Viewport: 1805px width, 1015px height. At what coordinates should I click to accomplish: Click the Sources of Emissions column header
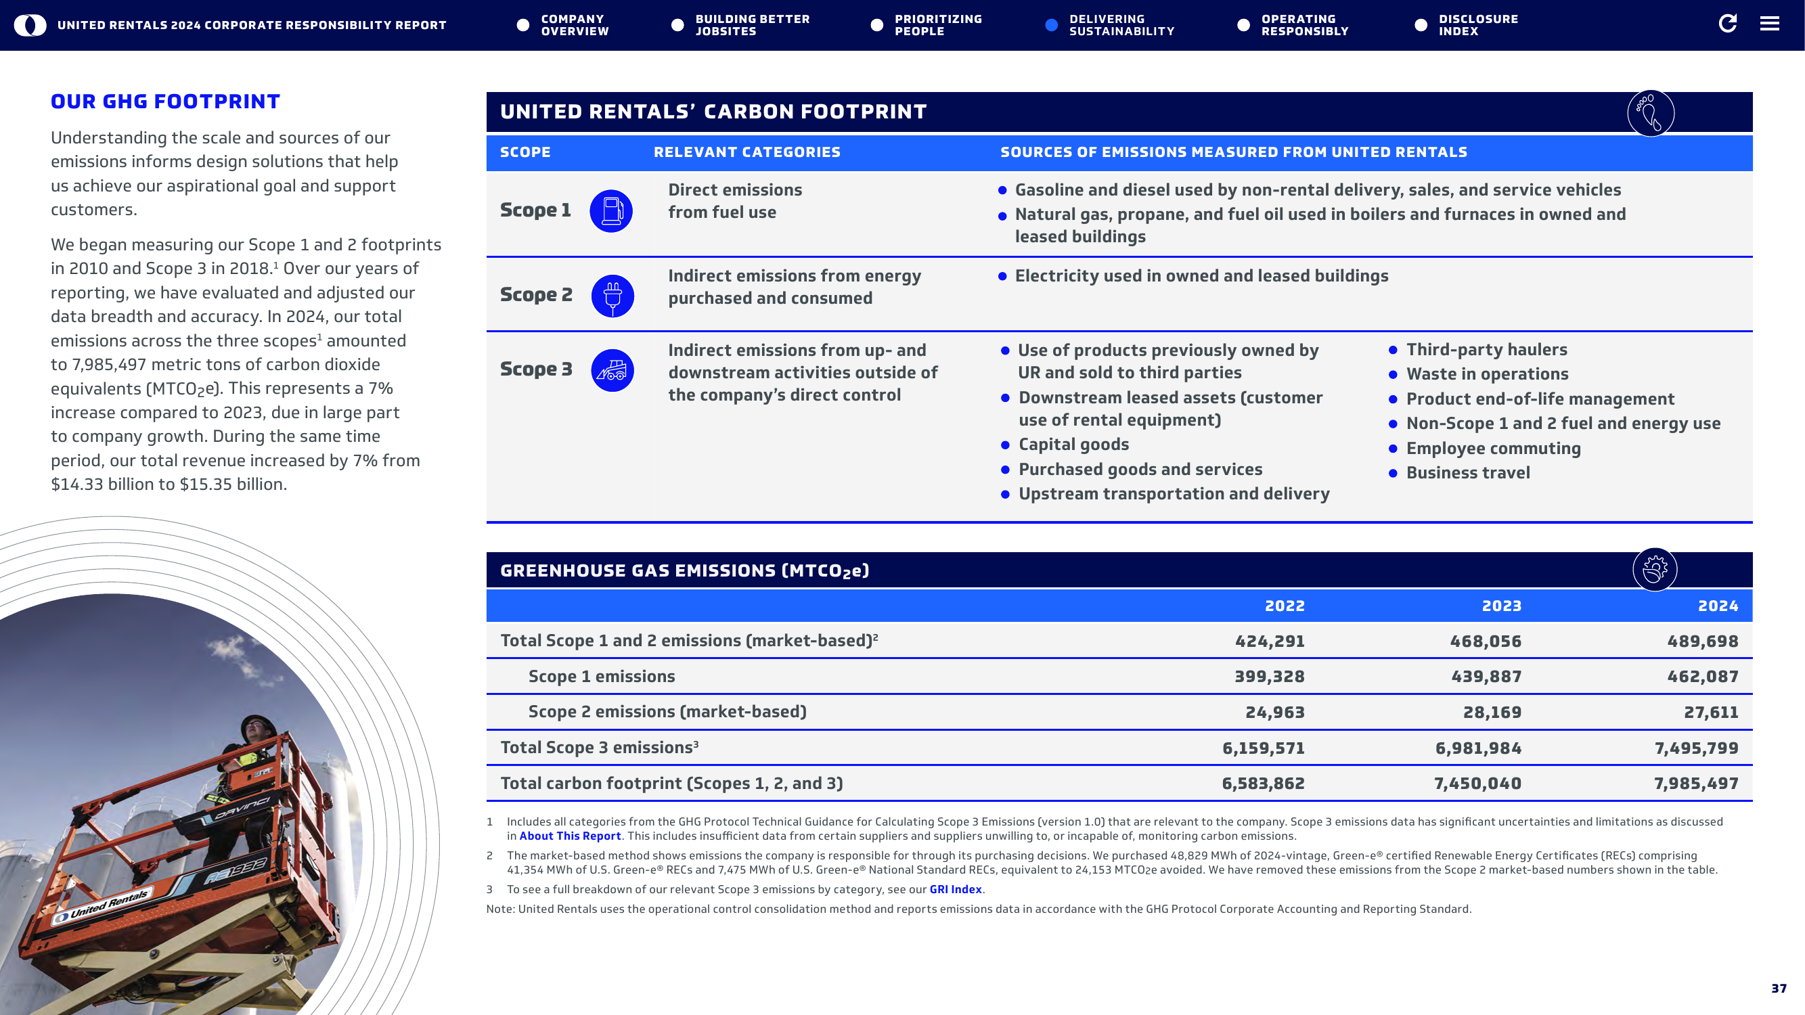(1233, 152)
